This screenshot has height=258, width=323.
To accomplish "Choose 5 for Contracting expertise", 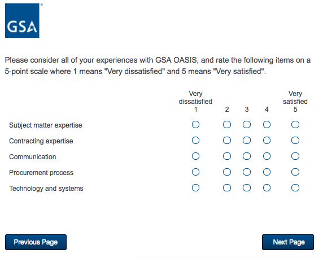I will click(295, 141).
